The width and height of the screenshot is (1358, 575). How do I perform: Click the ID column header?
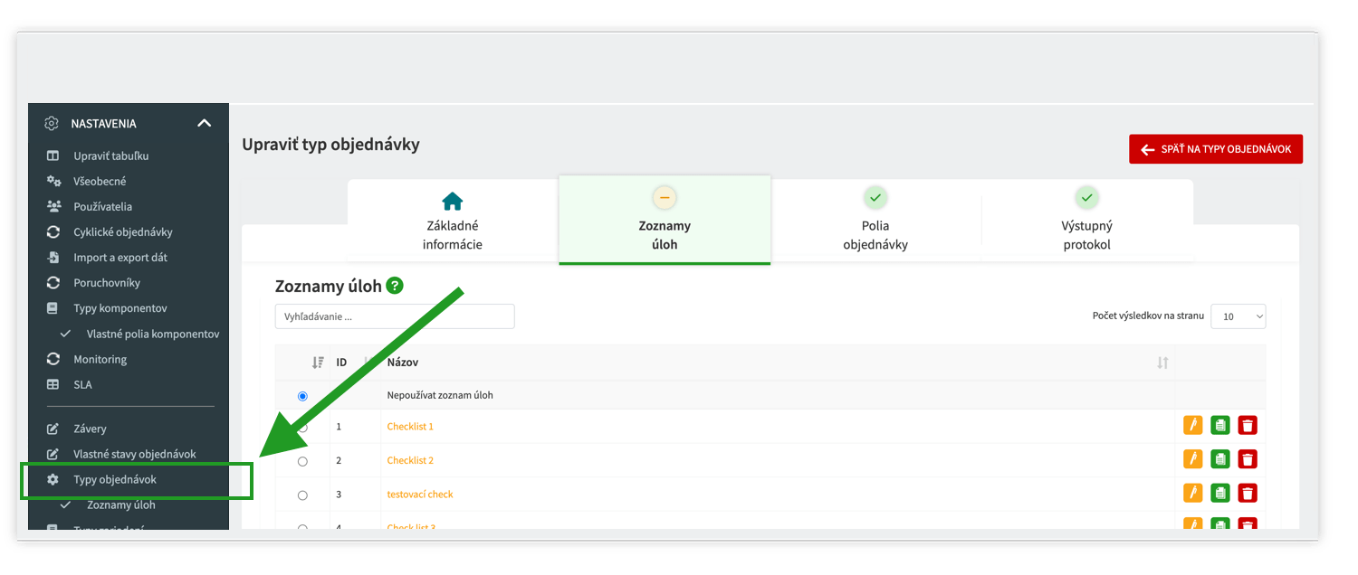point(341,363)
